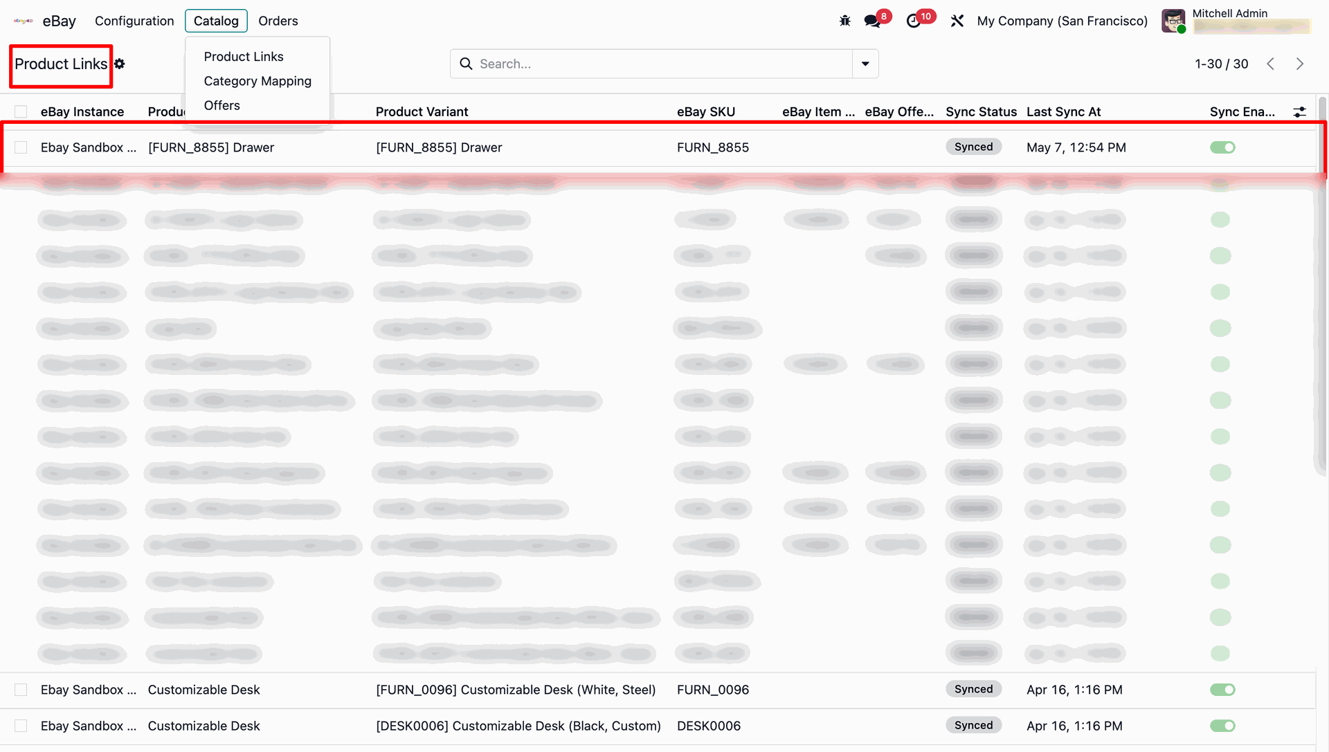This screenshot has width=1329, height=752.
Task: Check the DESK0006 row checkbox
Action: [21, 726]
